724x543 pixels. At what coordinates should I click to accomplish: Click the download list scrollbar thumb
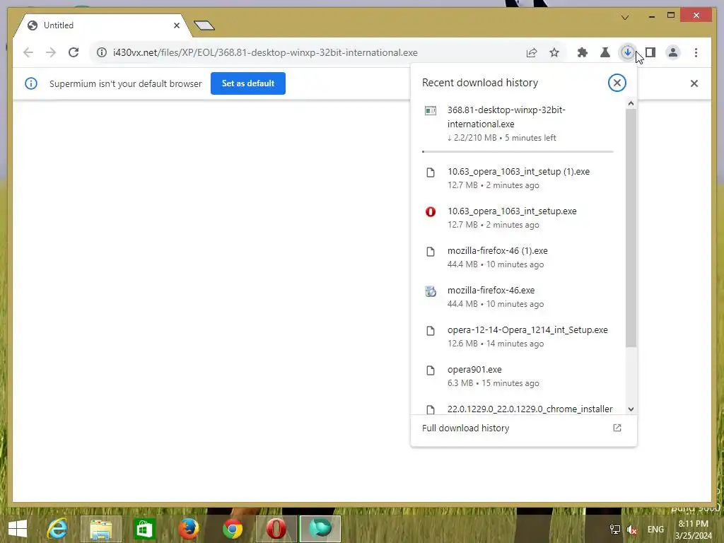point(631,228)
